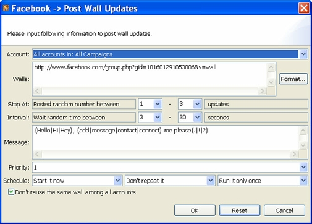Click the instruction text about posting wall updates

click(80, 33)
